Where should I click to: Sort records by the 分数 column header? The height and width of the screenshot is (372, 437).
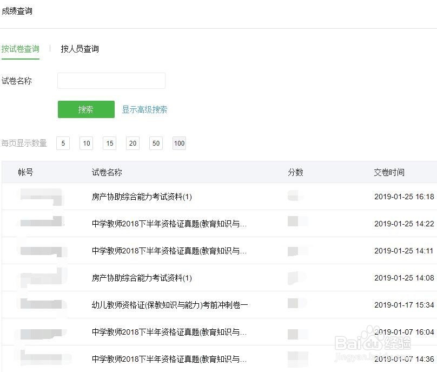coord(296,172)
